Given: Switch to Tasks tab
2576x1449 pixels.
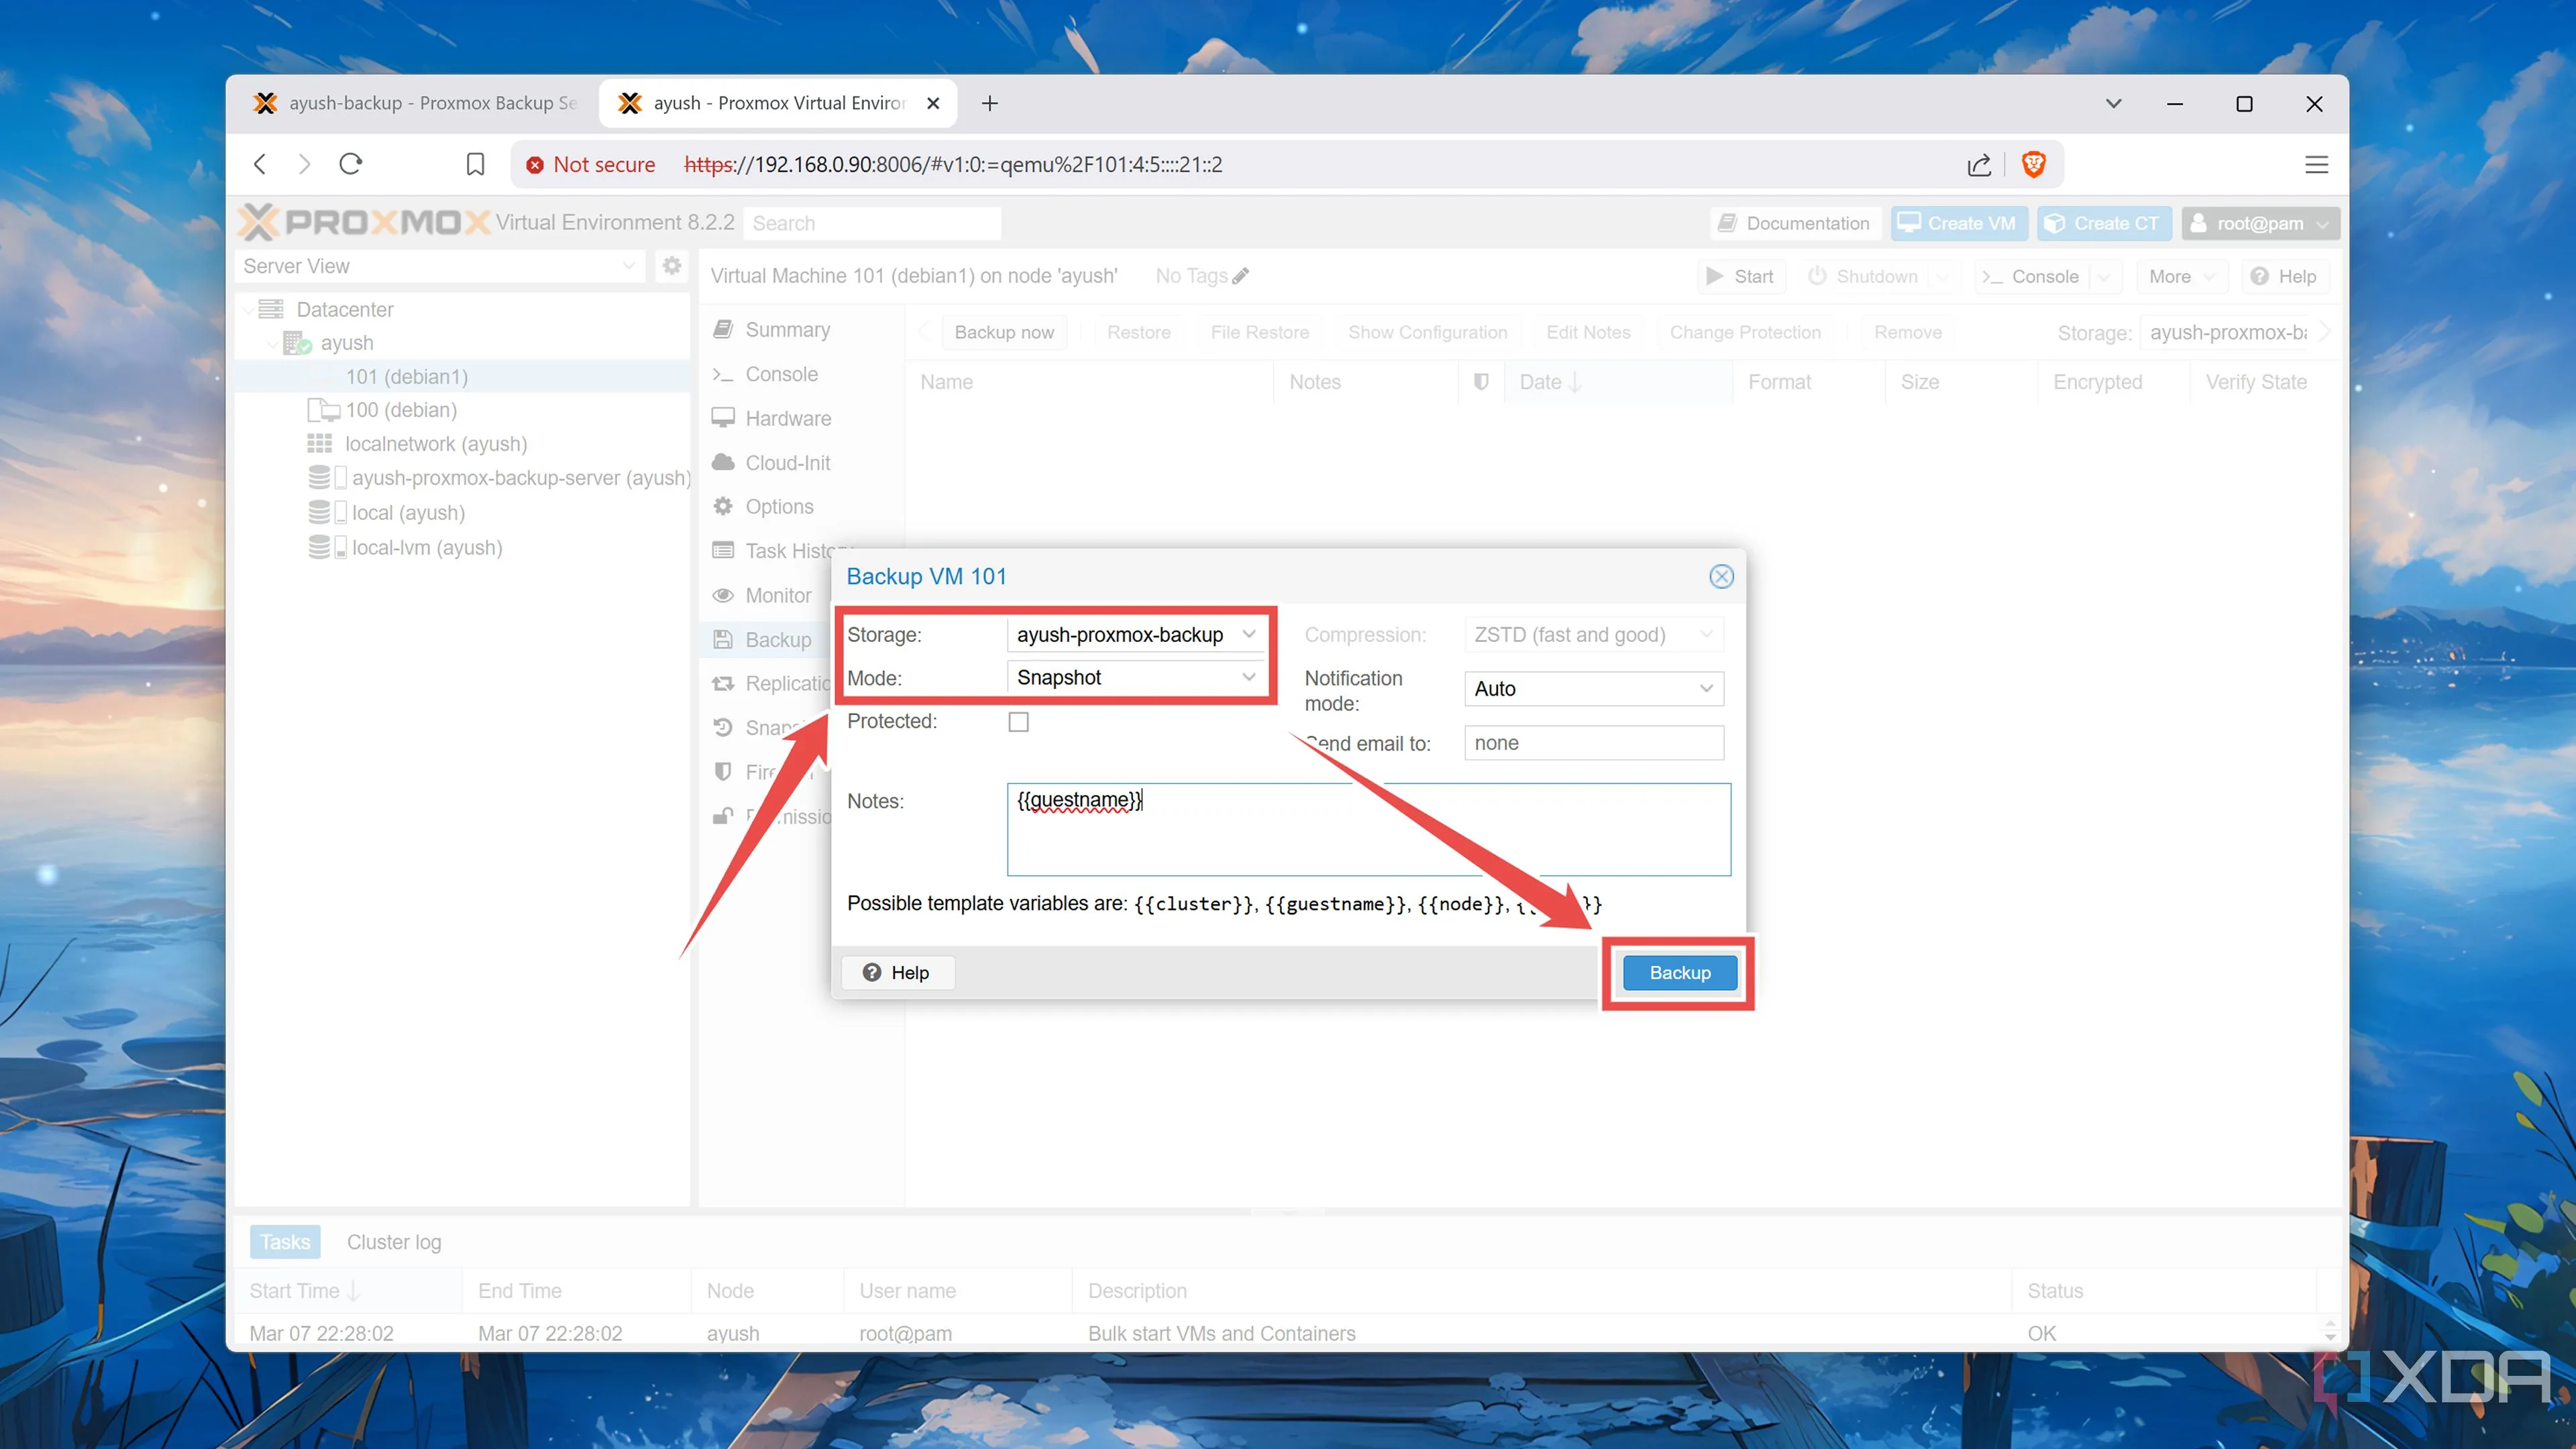Looking at the screenshot, I should (285, 1242).
